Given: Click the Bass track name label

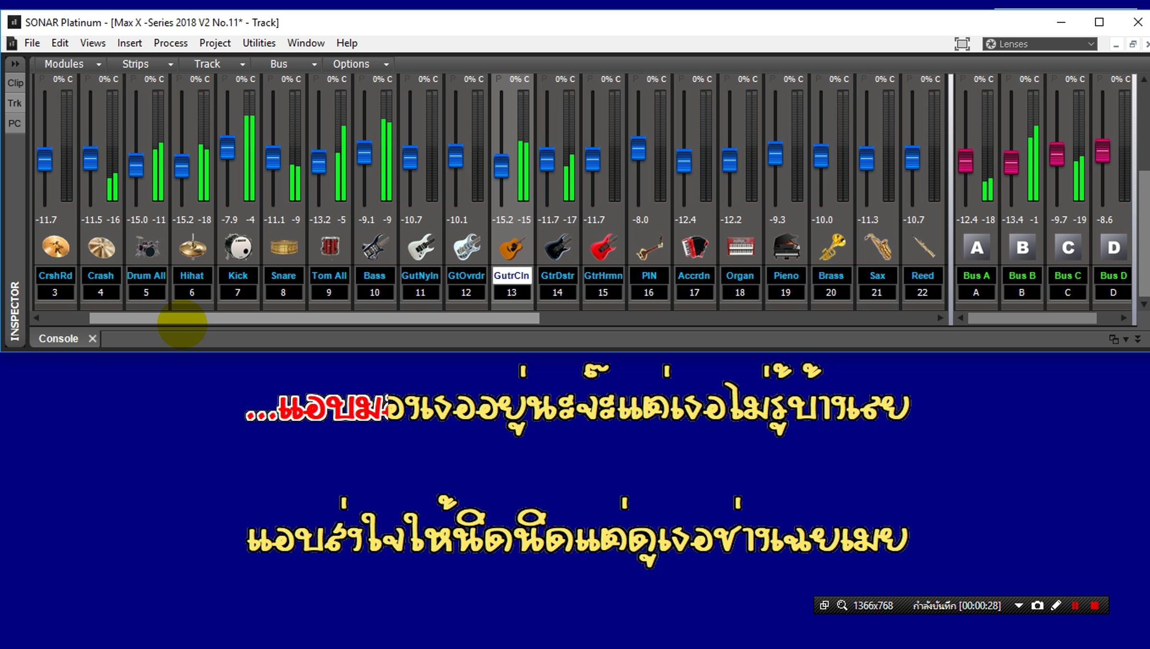Looking at the screenshot, I should coord(374,275).
